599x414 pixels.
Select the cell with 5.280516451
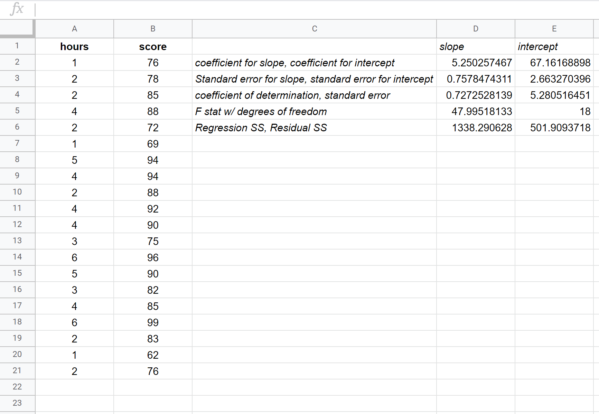(554, 95)
